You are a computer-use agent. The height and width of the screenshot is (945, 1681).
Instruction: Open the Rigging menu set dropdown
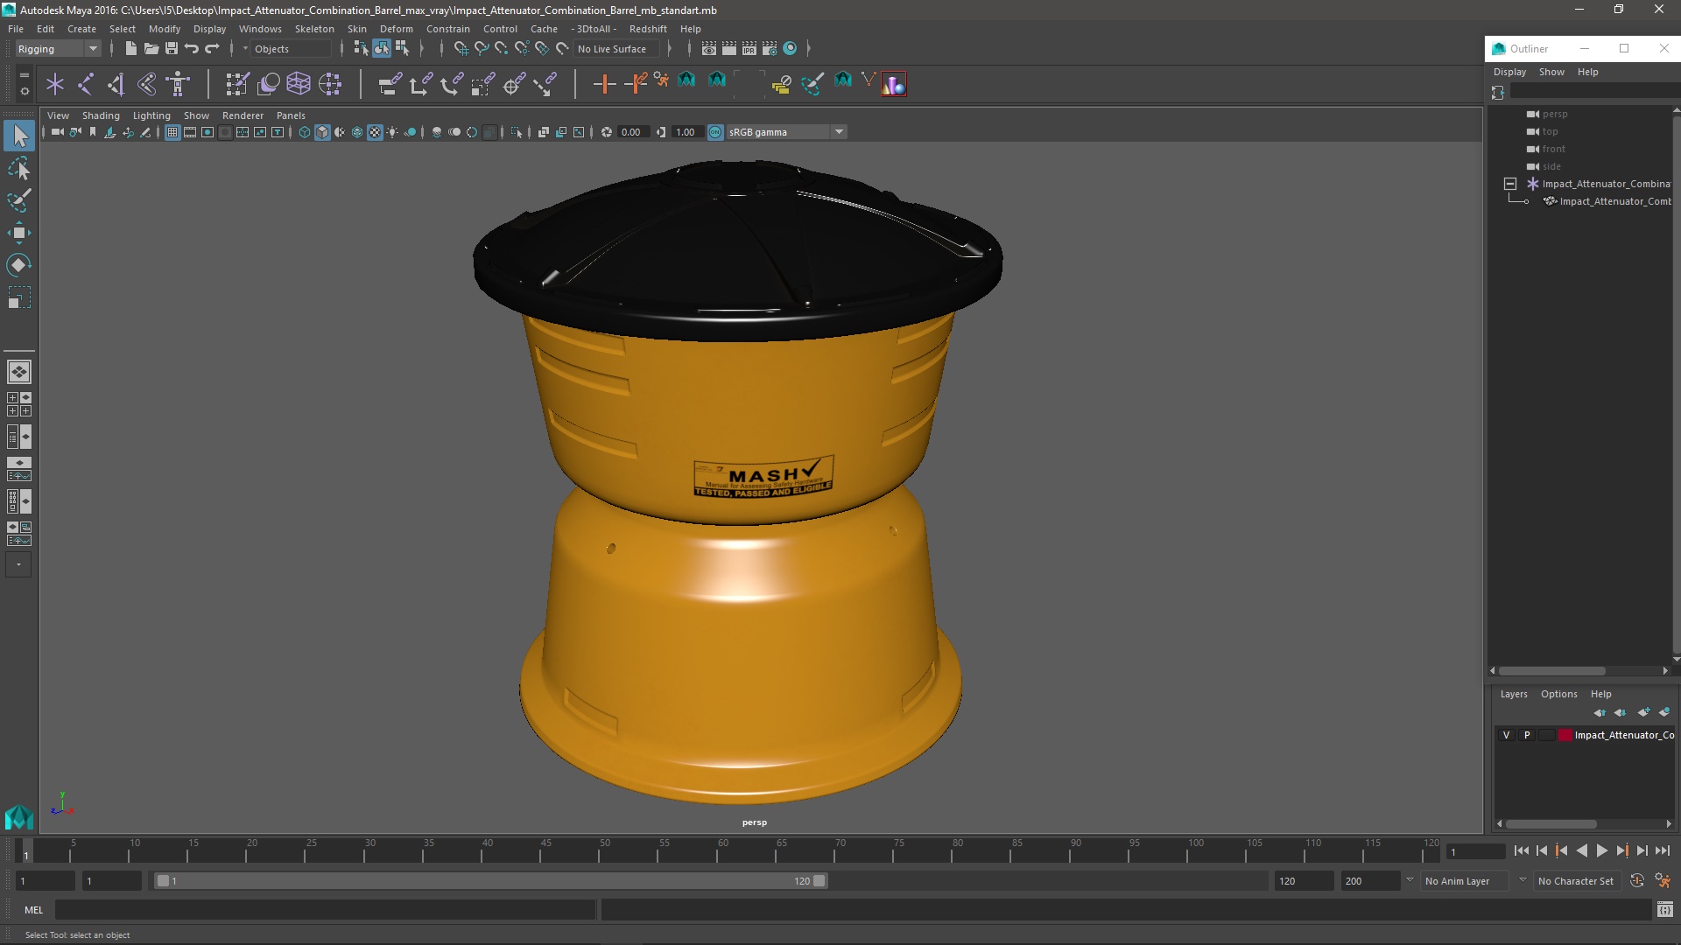pos(58,49)
